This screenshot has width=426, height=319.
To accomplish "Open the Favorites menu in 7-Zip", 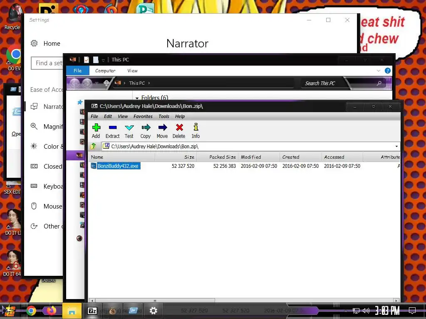I will coord(143,116).
